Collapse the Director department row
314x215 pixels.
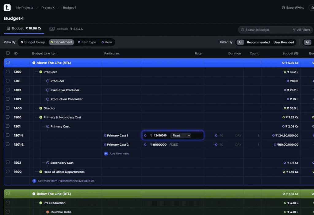[41, 108]
